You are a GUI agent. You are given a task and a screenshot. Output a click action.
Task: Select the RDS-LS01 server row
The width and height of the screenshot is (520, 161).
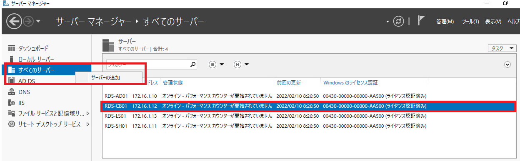[x=309, y=116]
